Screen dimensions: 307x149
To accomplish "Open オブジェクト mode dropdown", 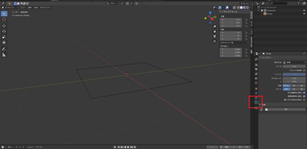I will [x=10, y=8].
